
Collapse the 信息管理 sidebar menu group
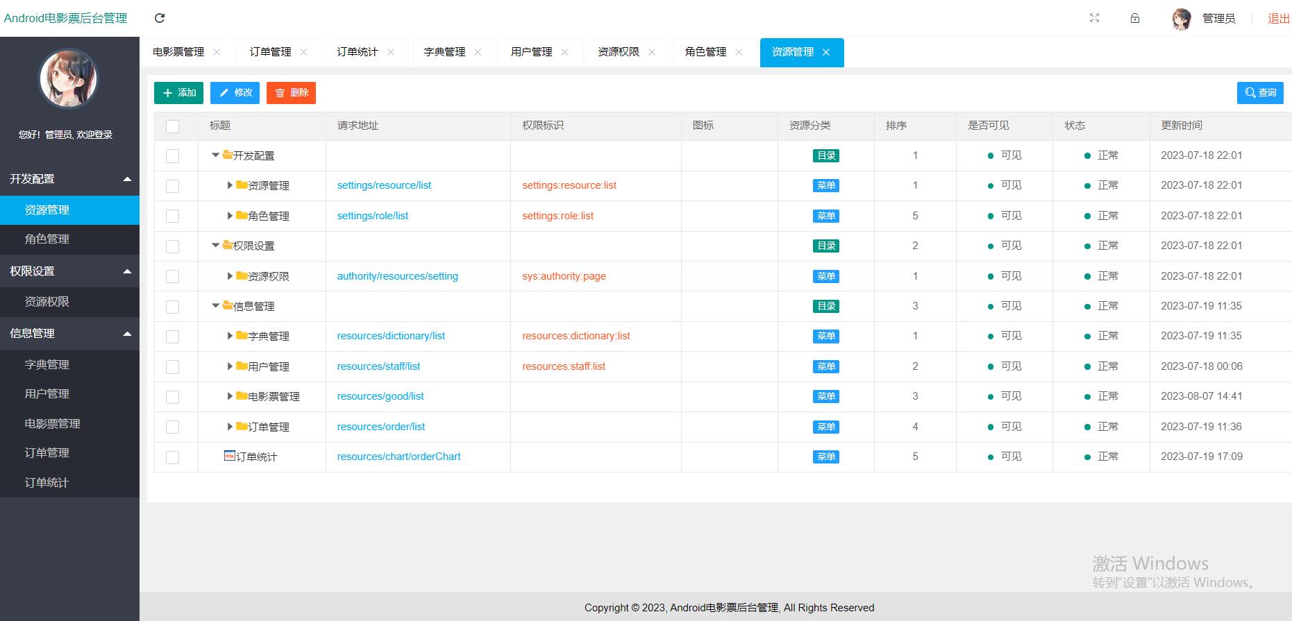click(x=69, y=334)
